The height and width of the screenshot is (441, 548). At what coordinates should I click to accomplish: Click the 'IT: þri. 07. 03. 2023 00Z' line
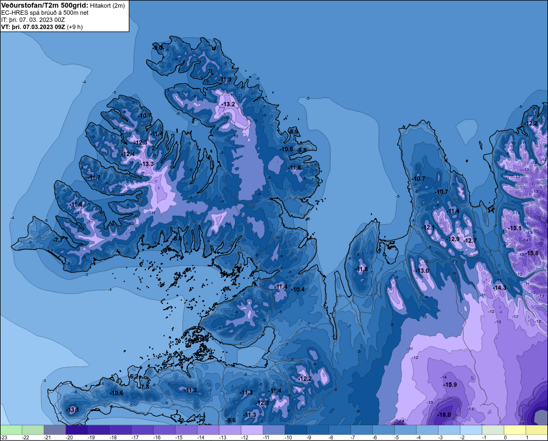pos(33,20)
